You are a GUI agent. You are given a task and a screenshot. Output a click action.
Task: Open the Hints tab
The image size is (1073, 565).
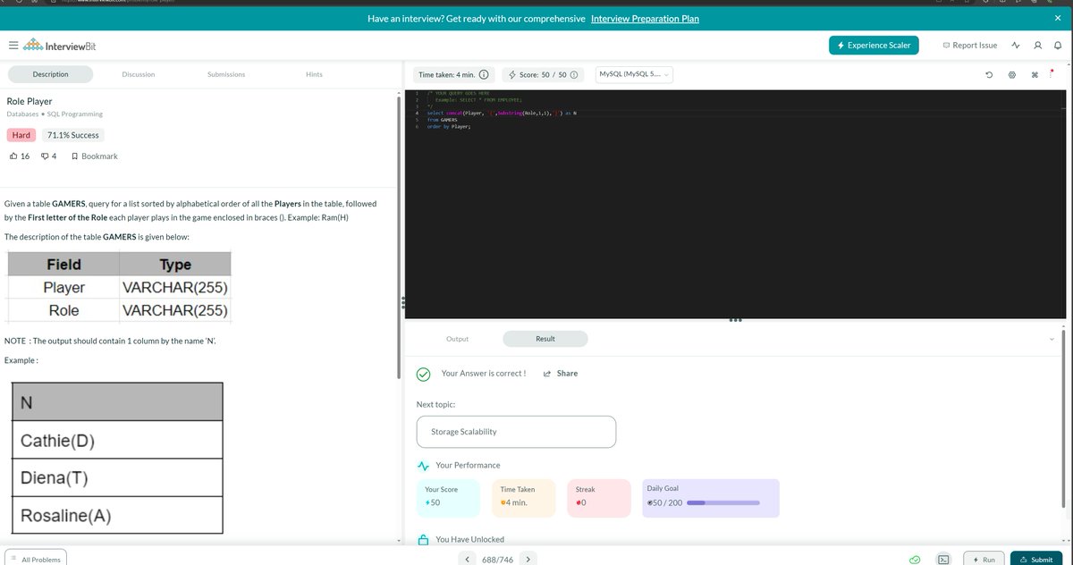pyautogui.click(x=314, y=74)
